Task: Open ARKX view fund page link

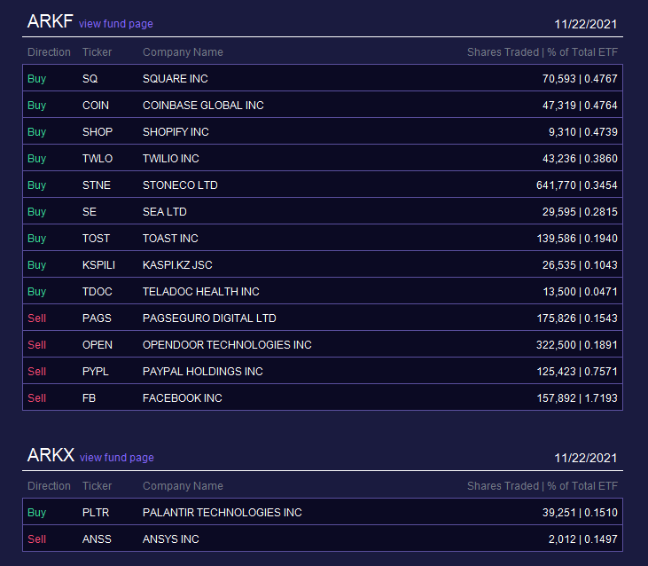Action: point(116,458)
